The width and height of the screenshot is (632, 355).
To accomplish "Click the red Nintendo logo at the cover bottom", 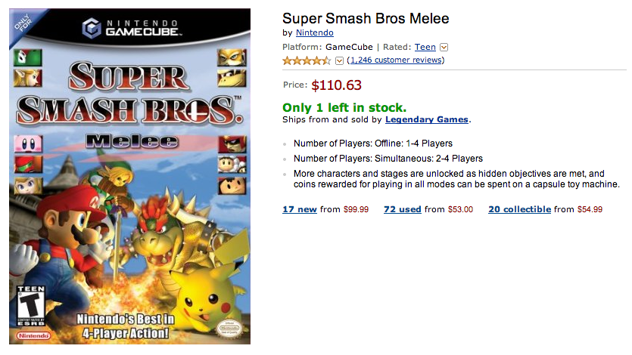I will pyautogui.click(x=34, y=335).
